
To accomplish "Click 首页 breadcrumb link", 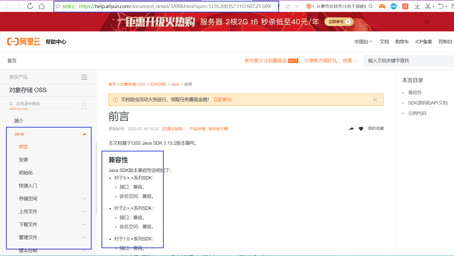I will 112,84.
